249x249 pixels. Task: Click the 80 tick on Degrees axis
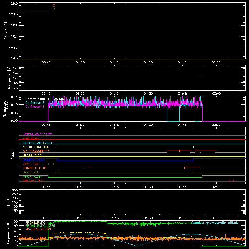click(16, 226)
